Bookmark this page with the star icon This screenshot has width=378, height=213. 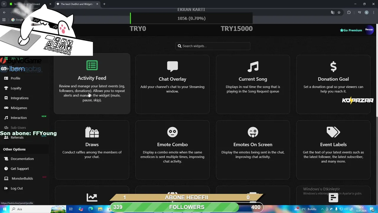339,12
